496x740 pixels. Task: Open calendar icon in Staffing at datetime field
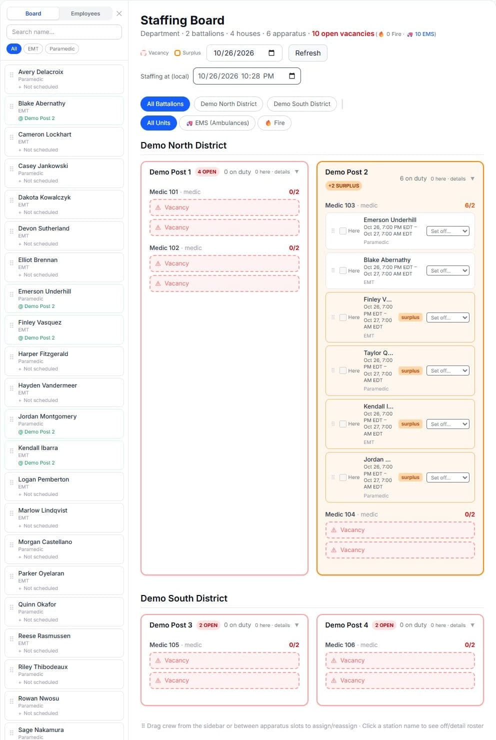point(292,76)
